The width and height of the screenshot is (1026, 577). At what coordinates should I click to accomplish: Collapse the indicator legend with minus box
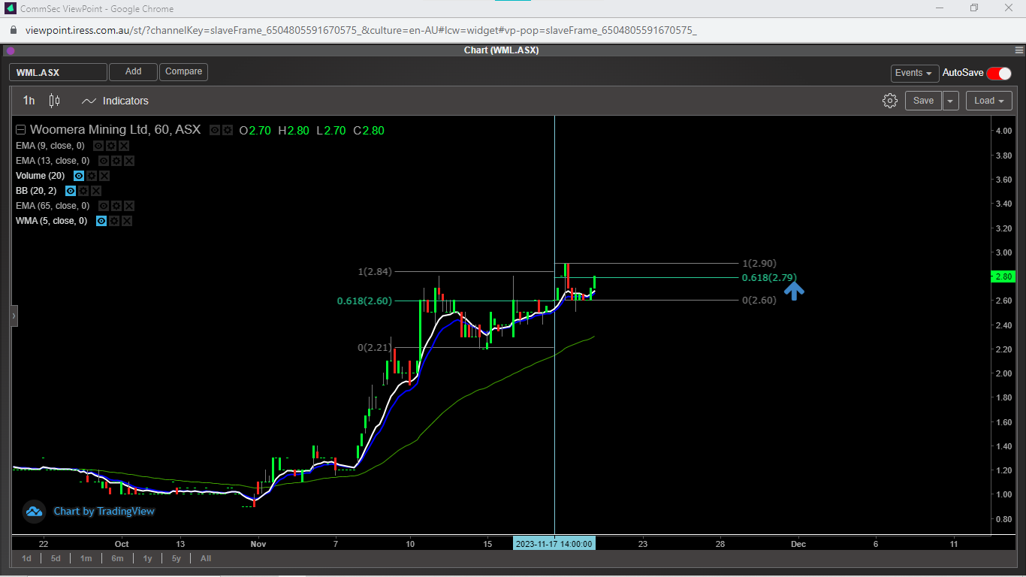pos(21,130)
